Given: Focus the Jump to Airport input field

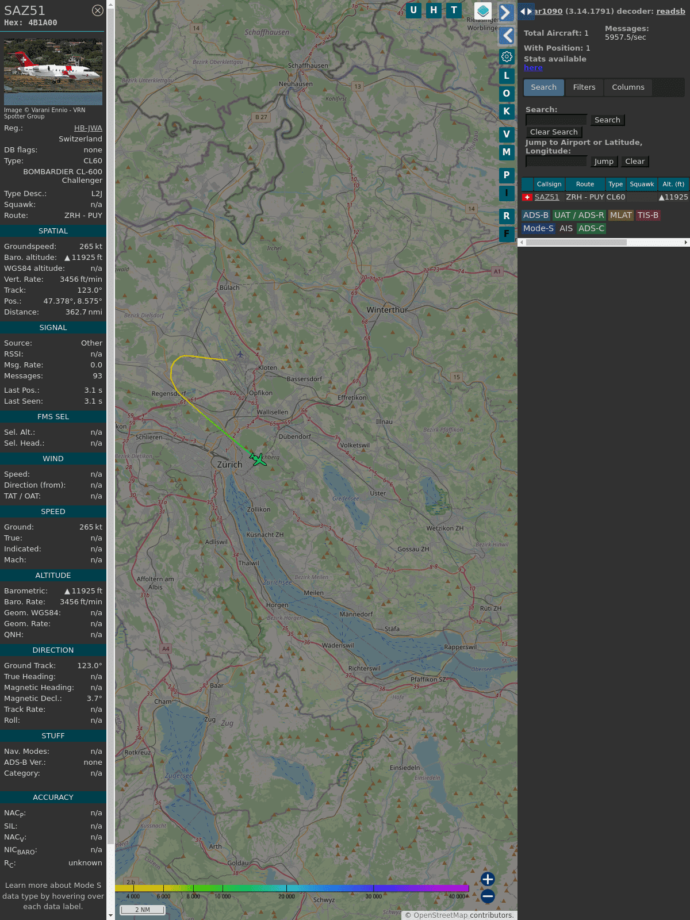Looking at the screenshot, I should tap(556, 161).
